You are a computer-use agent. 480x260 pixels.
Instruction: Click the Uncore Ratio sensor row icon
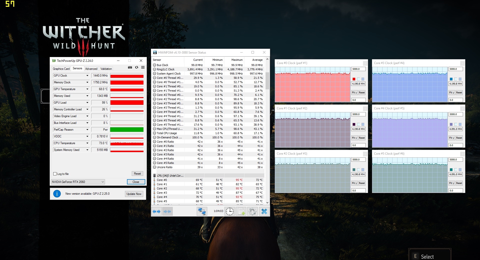tap(154, 167)
